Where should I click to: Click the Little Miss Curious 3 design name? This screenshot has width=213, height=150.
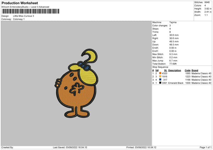[x=23, y=16]
